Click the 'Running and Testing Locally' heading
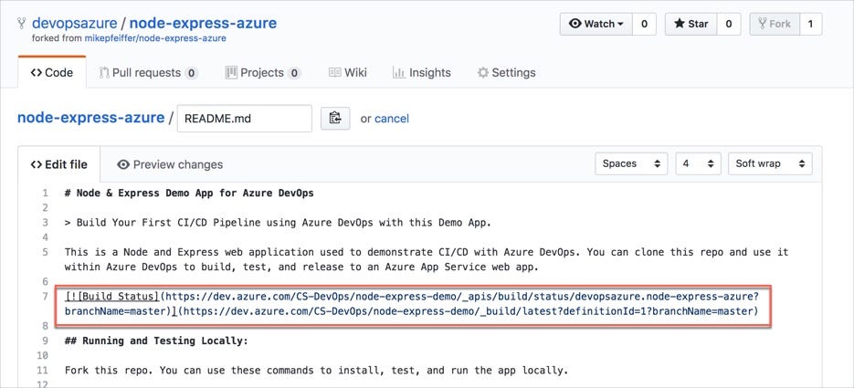This screenshot has width=854, height=388. click(x=156, y=341)
